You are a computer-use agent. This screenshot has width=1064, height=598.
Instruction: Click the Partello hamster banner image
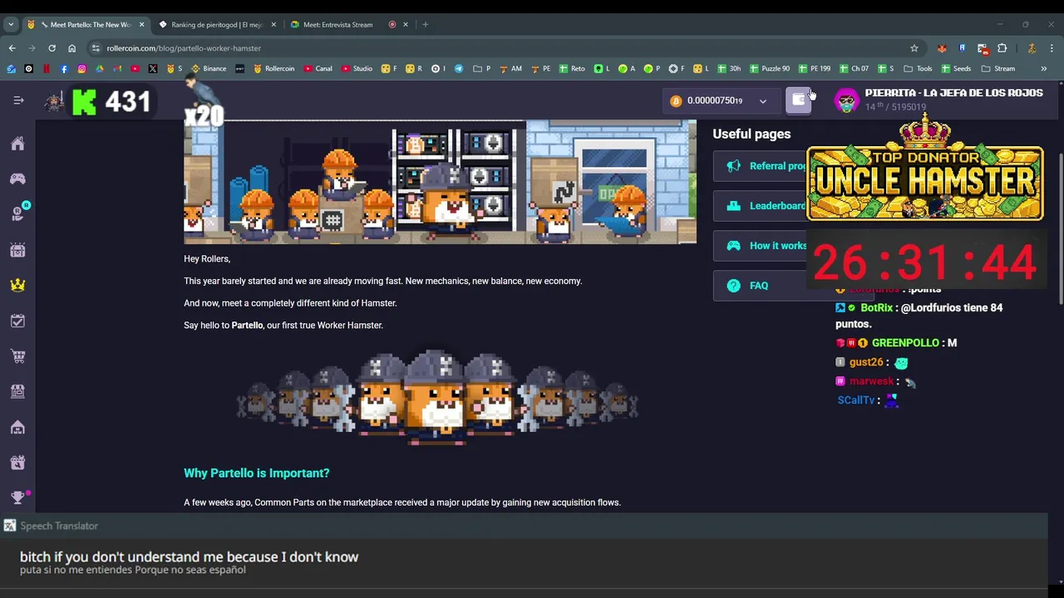click(x=440, y=182)
